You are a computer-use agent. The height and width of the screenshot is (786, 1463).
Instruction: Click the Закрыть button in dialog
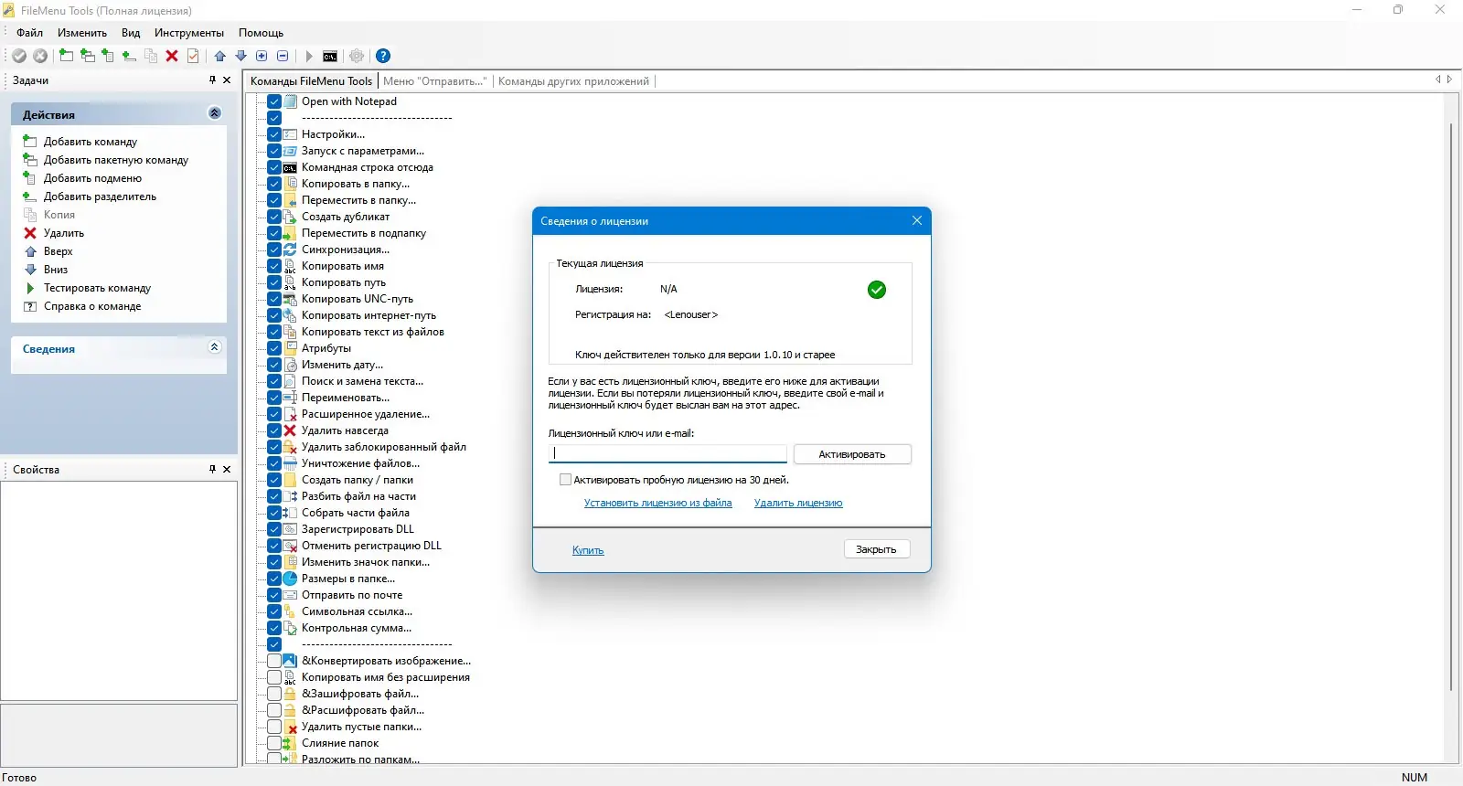pyautogui.click(x=876, y=549)
